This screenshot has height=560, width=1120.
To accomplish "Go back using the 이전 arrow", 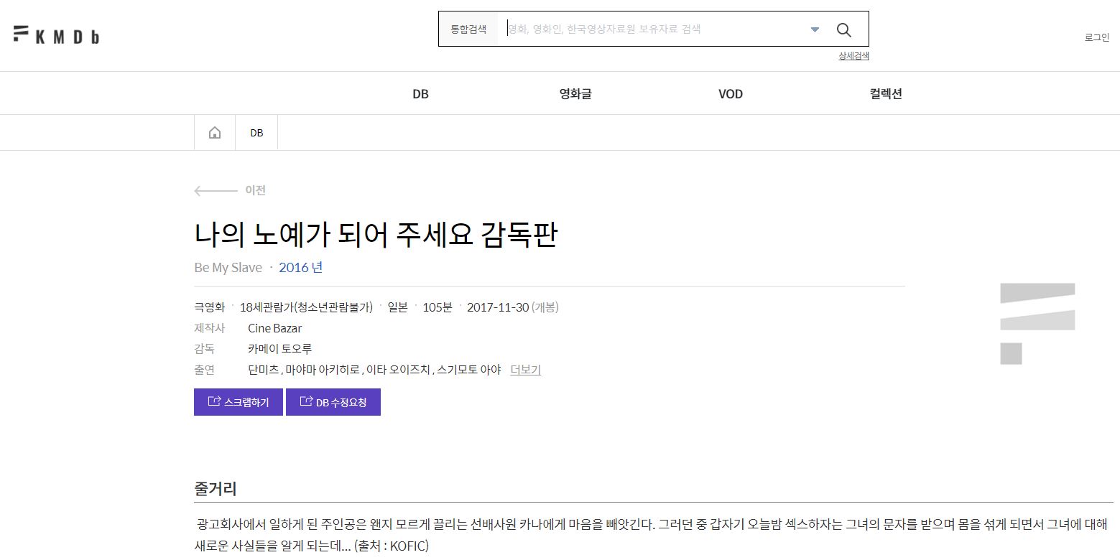I will coord(230,190).
